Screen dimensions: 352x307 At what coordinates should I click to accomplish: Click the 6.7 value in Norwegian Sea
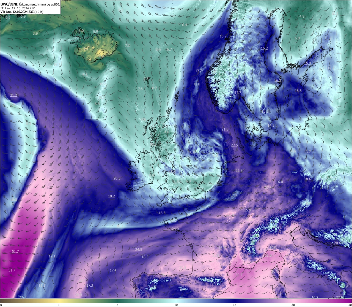169,49
